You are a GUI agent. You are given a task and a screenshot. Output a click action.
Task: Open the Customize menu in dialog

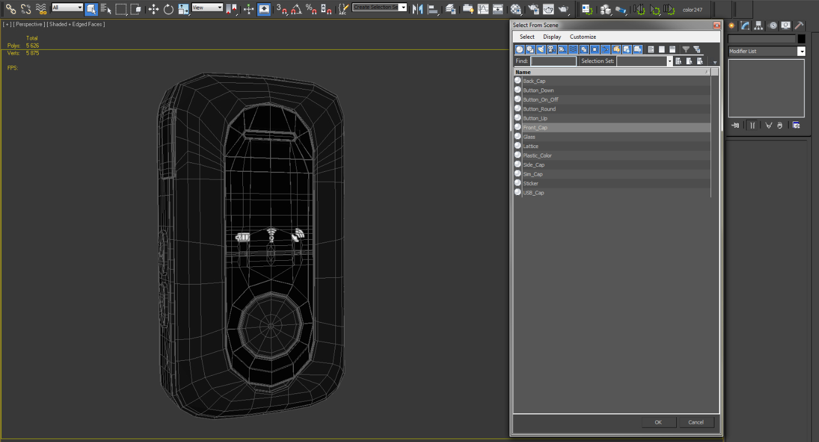pos(583,36)
